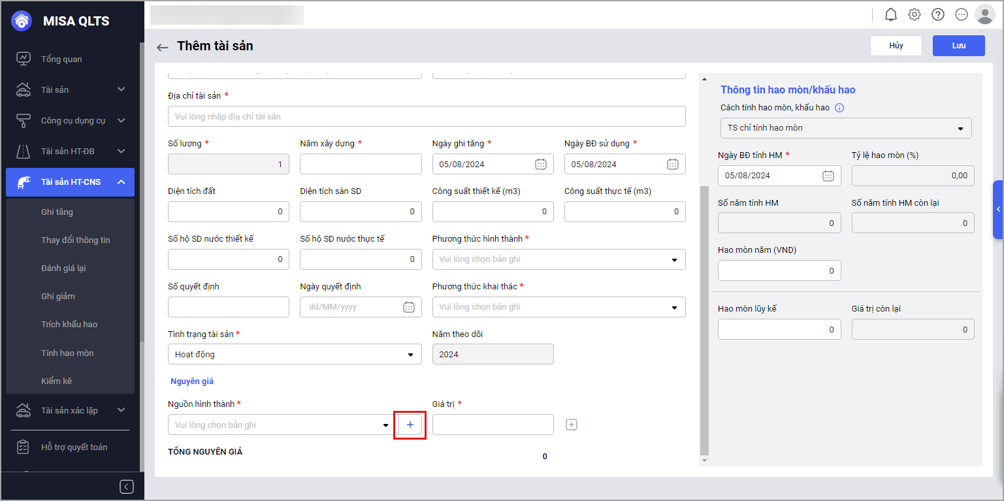Open the Phương thức khai thác dropdown
The image size is (1004, 501).
pos(559,307)
